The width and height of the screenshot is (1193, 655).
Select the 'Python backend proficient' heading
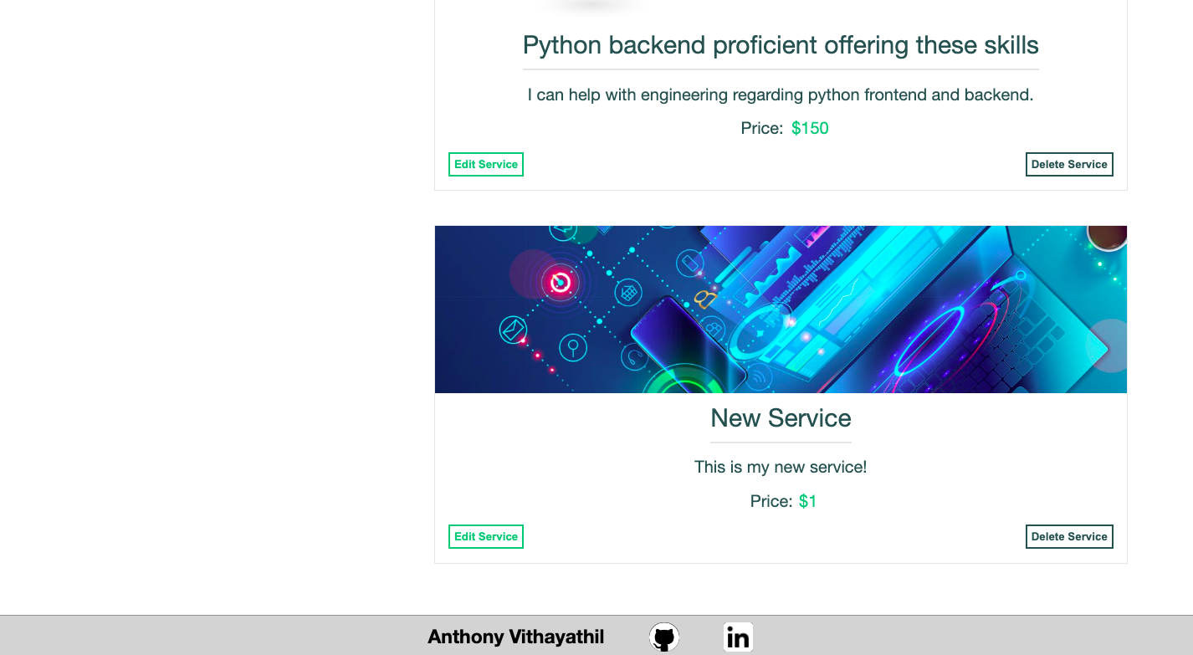click(780, 44)
